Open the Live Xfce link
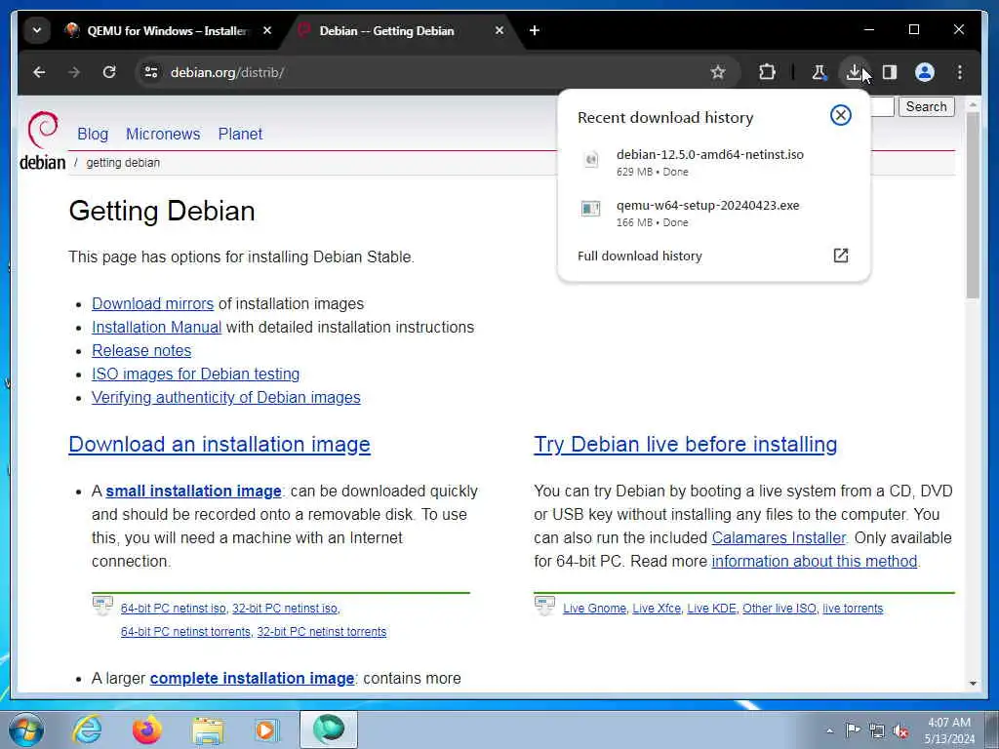The height and width of the screenshot is (749, 999). (657, 609)
